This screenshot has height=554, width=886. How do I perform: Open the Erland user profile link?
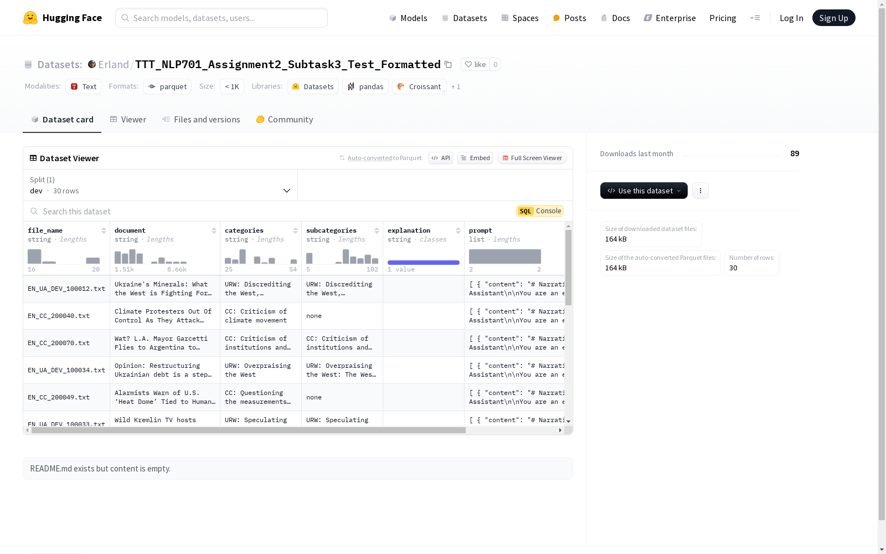[x=114, y=64]
